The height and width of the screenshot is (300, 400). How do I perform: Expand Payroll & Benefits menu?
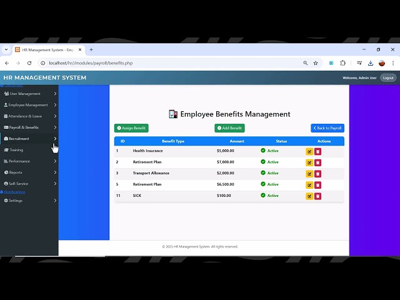click(x=29, y=127)
